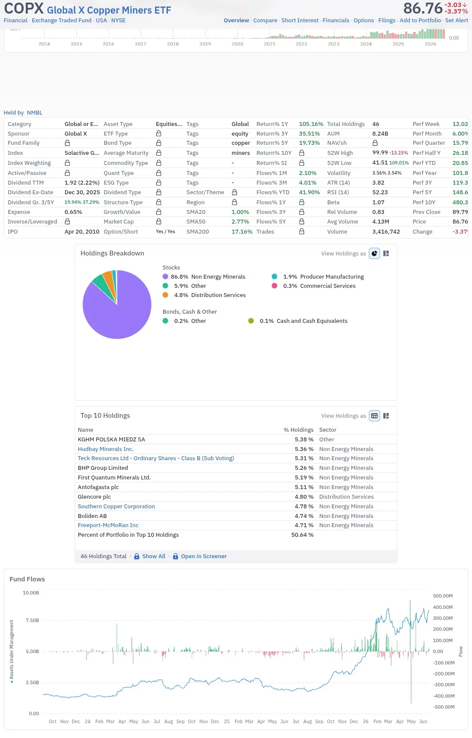This screenshot has height=738, width=472.
Task: Open Southern Copper Corporation holding
Action: click(x=116, y=507)
